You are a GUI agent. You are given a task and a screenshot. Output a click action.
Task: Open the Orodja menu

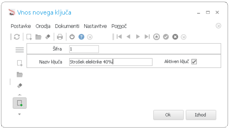click(43, 26)
